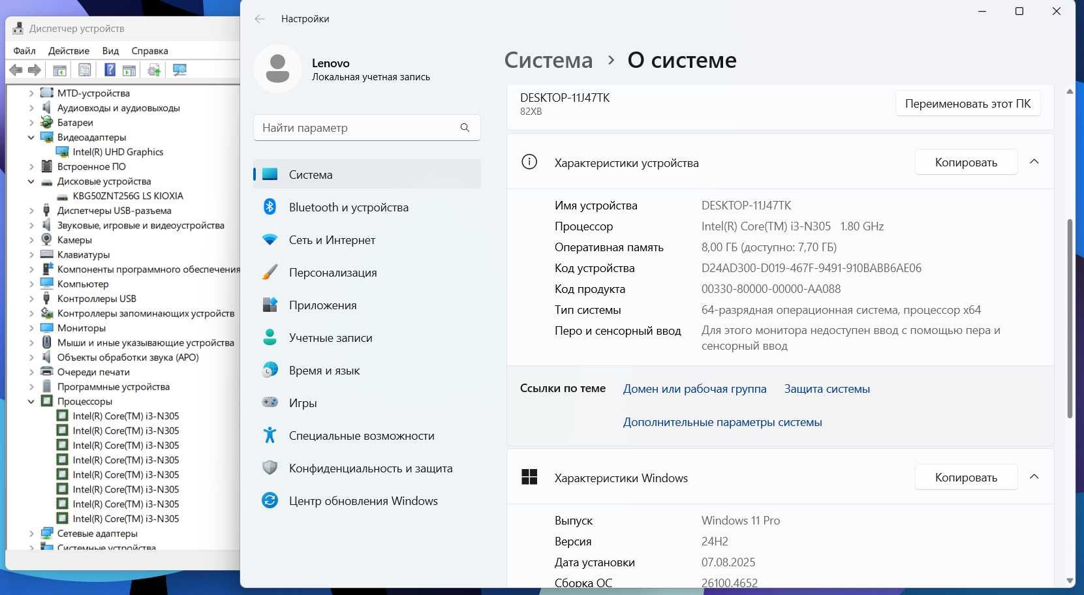Click the scrollbar down arrow in Settings

point(1070,581)
